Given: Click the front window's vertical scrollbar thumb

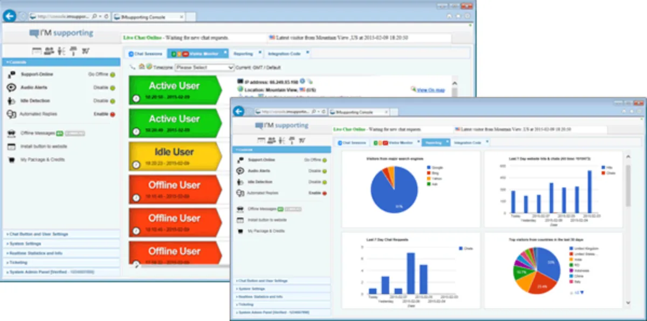Looking at the screenshot, I should point(628,186).
